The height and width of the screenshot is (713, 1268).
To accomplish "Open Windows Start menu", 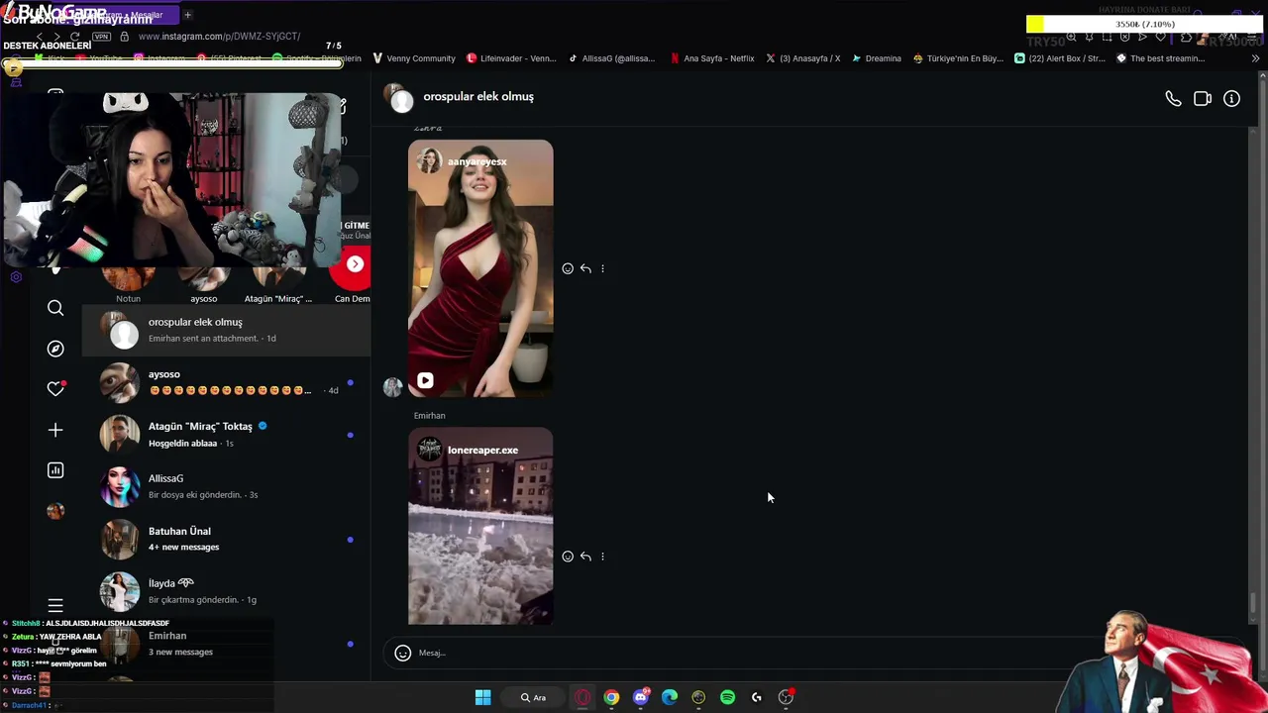I will [482, 697].
